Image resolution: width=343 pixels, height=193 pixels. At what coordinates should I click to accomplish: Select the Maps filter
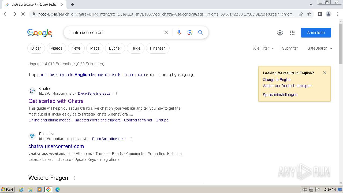click(95, 48)
